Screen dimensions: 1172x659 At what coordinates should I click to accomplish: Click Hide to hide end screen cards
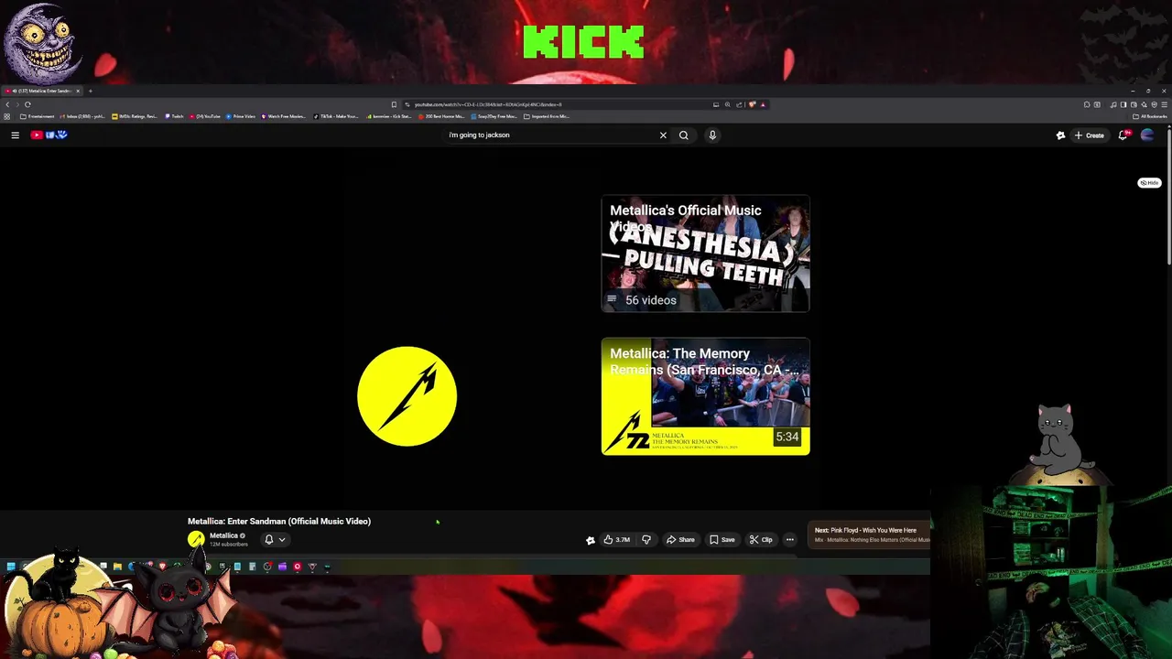[x=1149, y=183]
